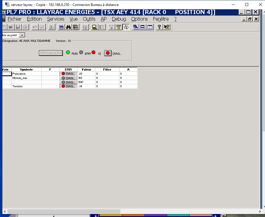Click the remote desktop vertical scrollbar down arrow
The image size is (265, 217).
264,206
